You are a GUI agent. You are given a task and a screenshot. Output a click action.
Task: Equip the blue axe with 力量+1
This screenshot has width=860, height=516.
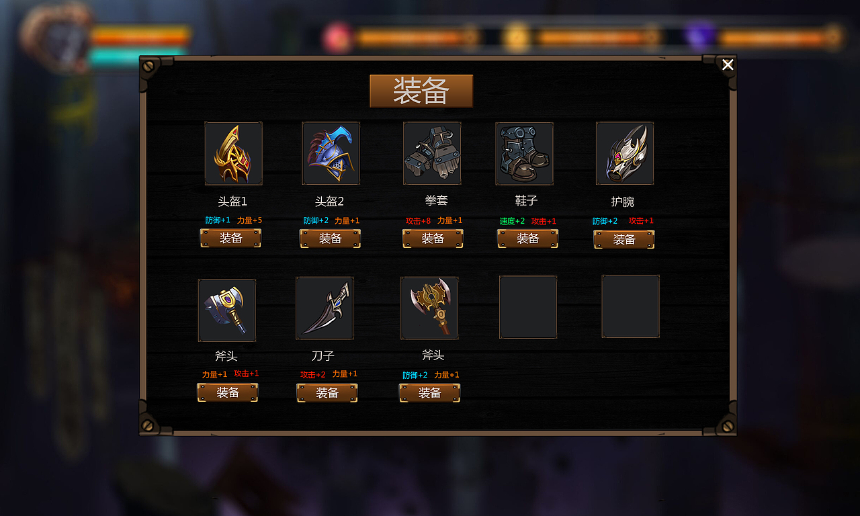pyautogui.click(x=227, y=392)
